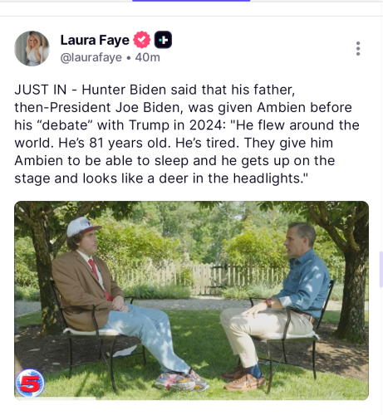Click the pink verified checkmark badge
Viewport: 383px width, 415px height.
tap(142, 40)
